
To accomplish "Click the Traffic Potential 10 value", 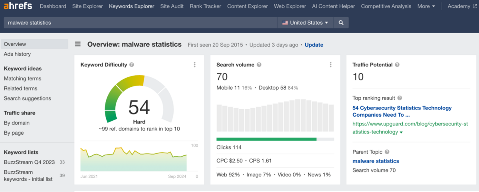I will [358, 77].
